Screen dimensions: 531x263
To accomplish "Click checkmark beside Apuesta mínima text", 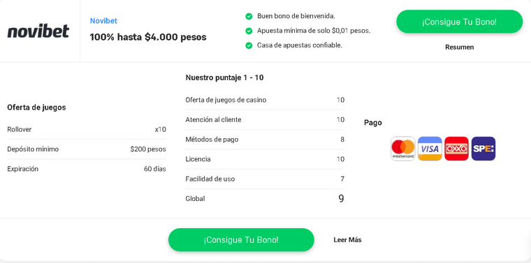I will click(x=249, y=31).
